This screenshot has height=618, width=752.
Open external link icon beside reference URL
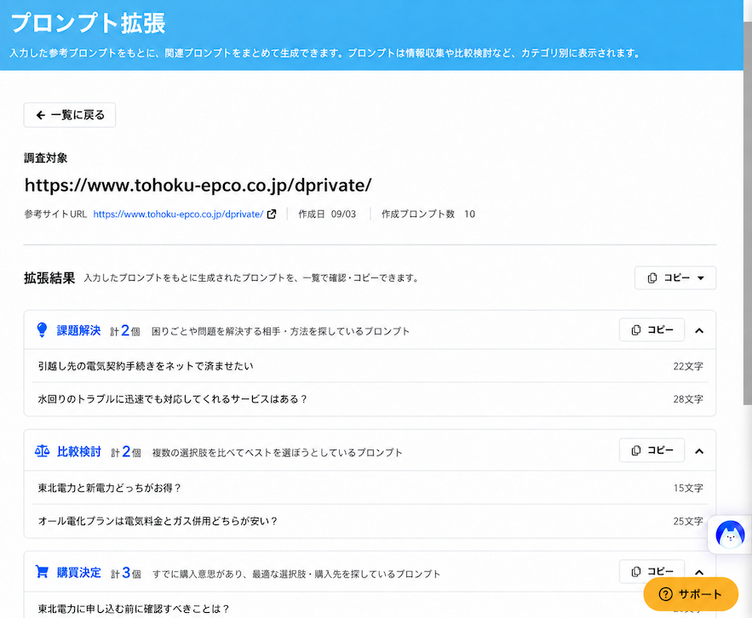(272, 215)
